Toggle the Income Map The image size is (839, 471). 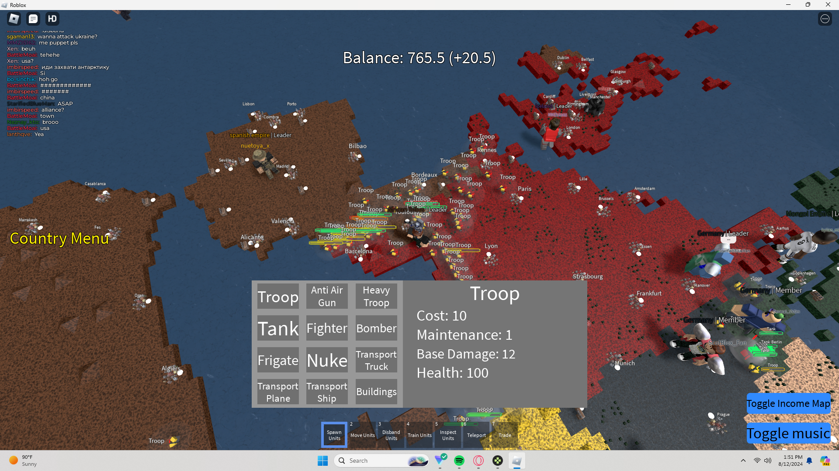(788, 403)
